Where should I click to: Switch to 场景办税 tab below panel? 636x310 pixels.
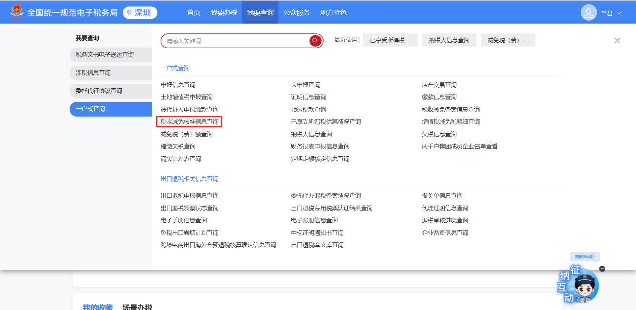tap(137, 306)
